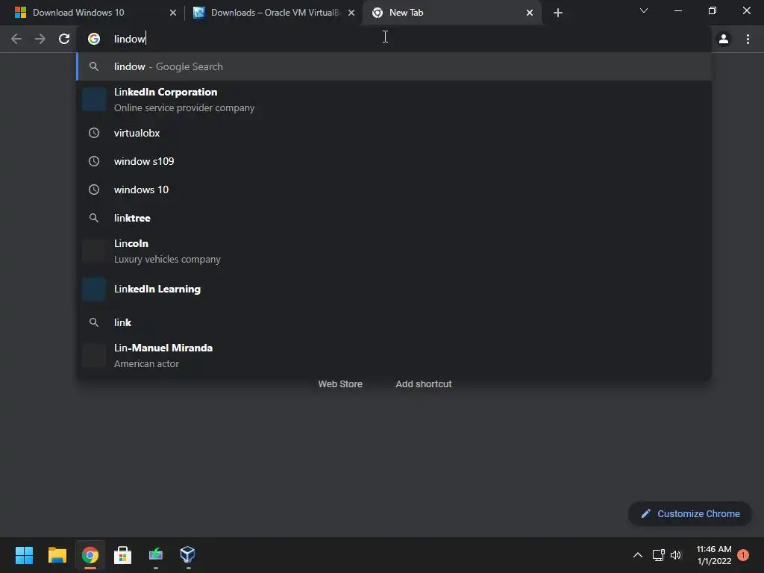This screenshot has width=764, height=573.
Task: Open the network status tray icon
Action: [x=658, y=555]
